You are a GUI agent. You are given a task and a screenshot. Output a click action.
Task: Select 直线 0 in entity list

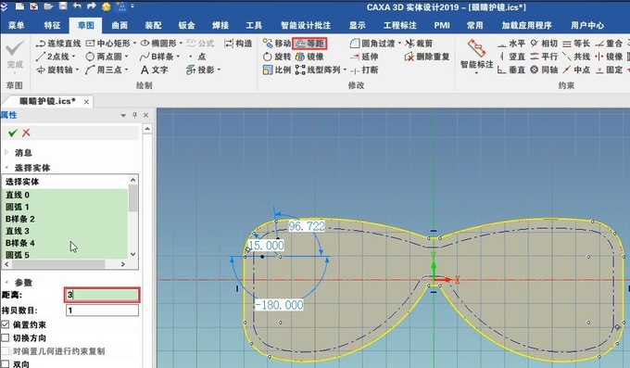coord(65,195)
